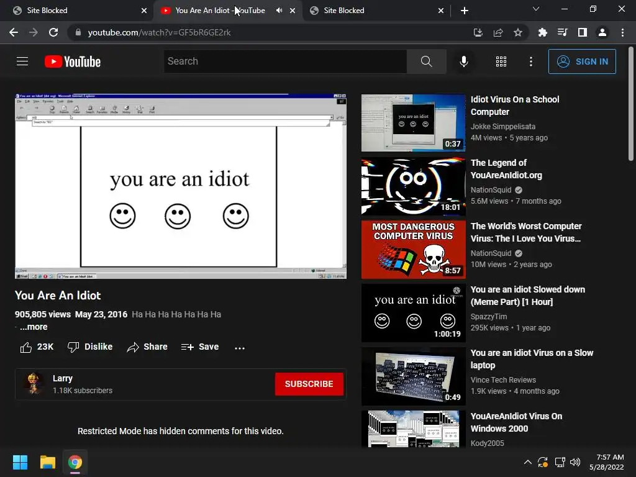Viewport: 636px width, 477px height.
Task: Open more actions ellipsis under video
Action: [240, 348]
